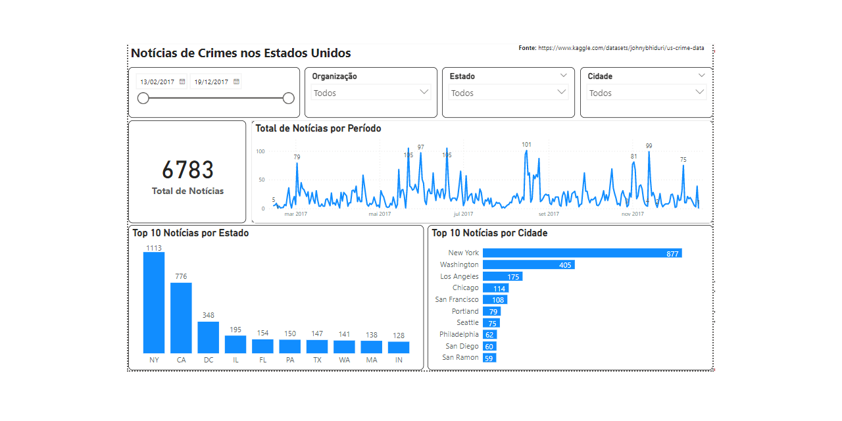Select the DC bar in the state chart
The width and height of the screenshot is (842, 421).
click(209, 337)
